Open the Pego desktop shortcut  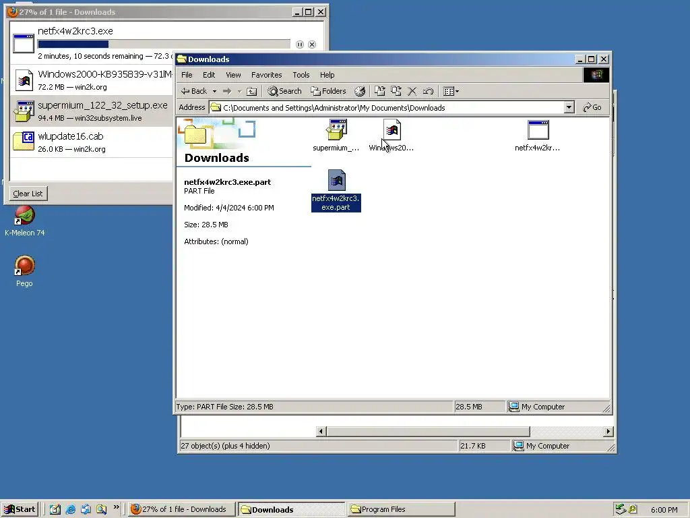(x=25, y=271)
